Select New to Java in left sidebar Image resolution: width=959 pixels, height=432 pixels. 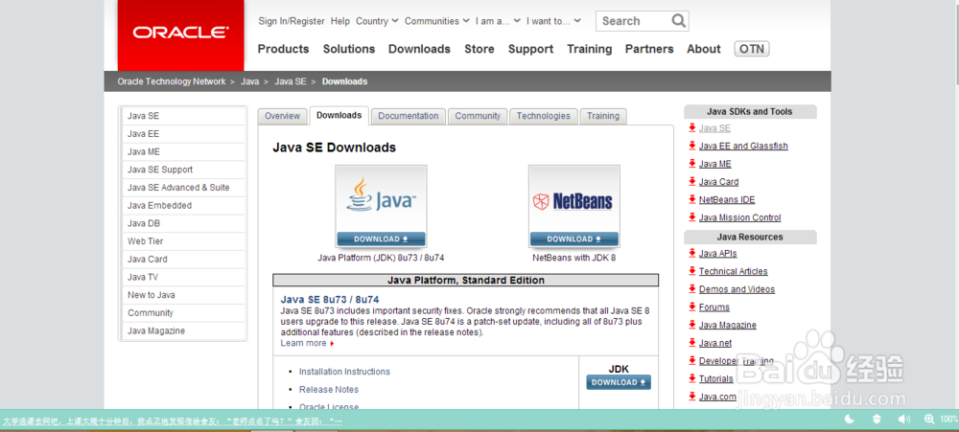pos(183,295)
